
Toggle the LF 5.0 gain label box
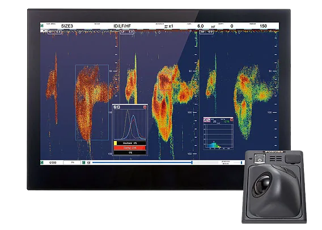coord(128,32)
